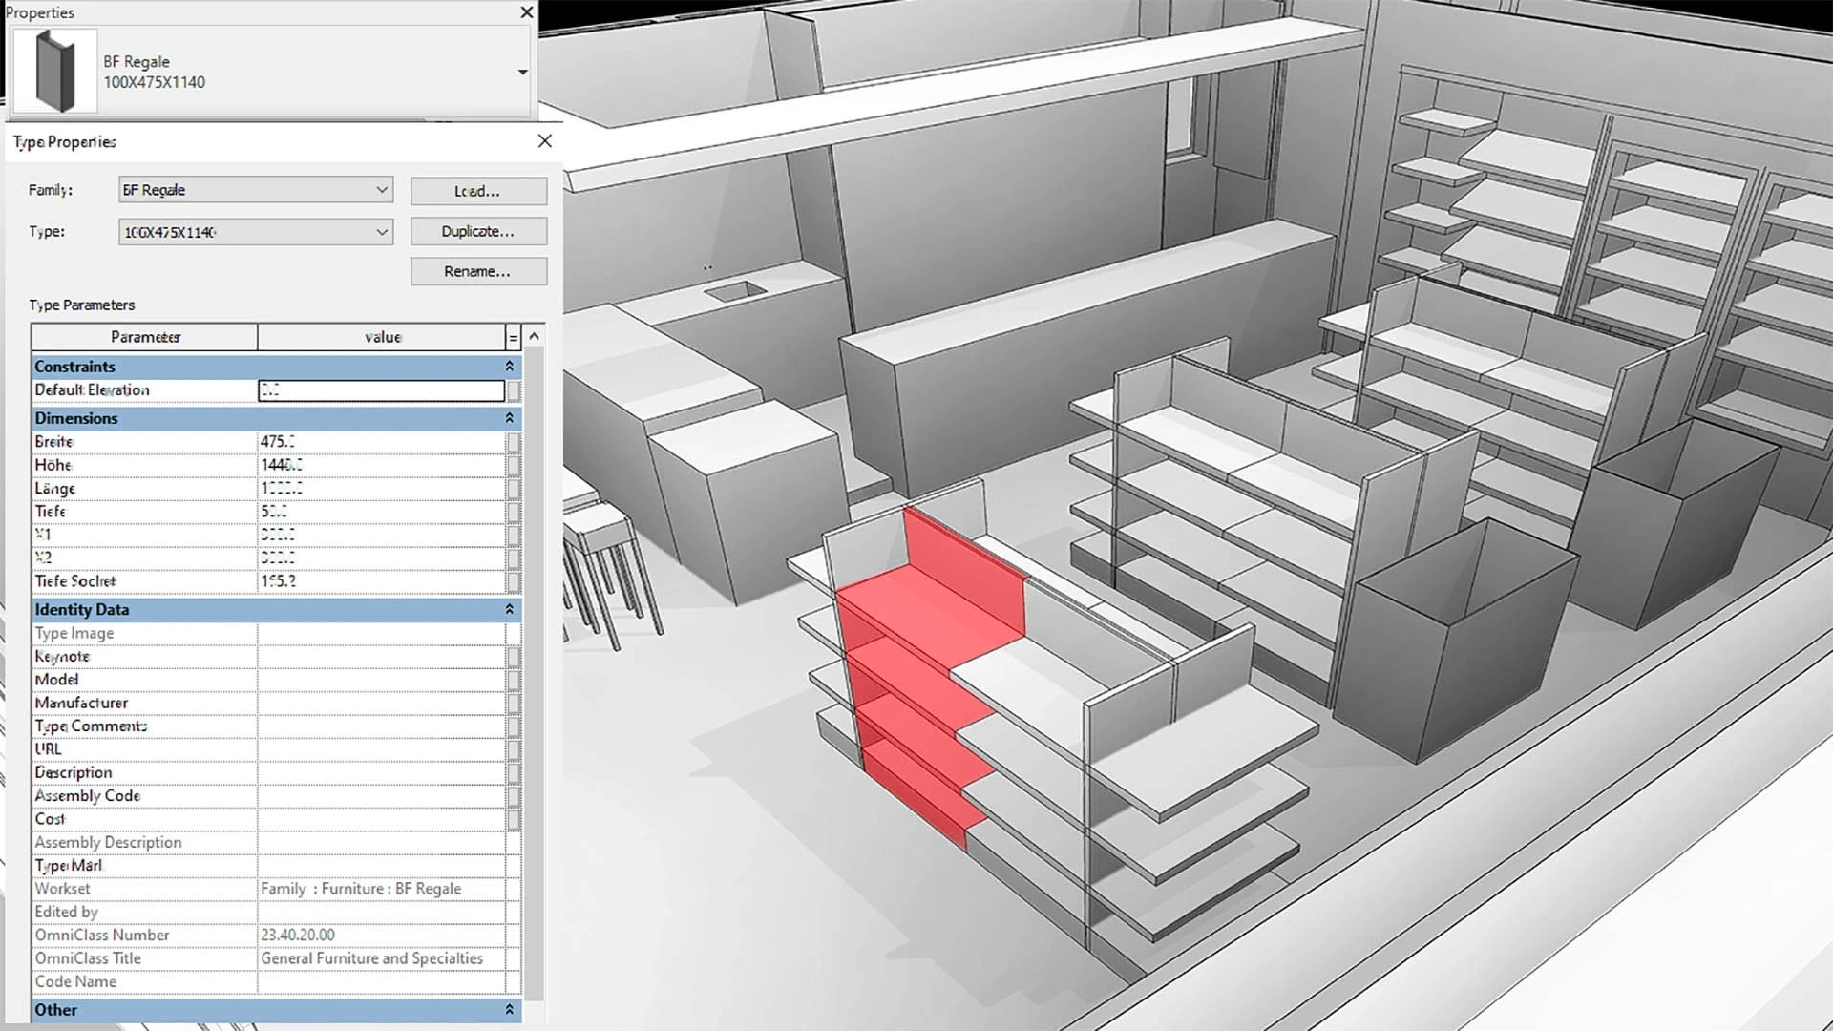Click the associate parameter icon for Default Elevation
Image resolution: width=1833 pixels, height=1031 pixels.
[x=513, y=390]
